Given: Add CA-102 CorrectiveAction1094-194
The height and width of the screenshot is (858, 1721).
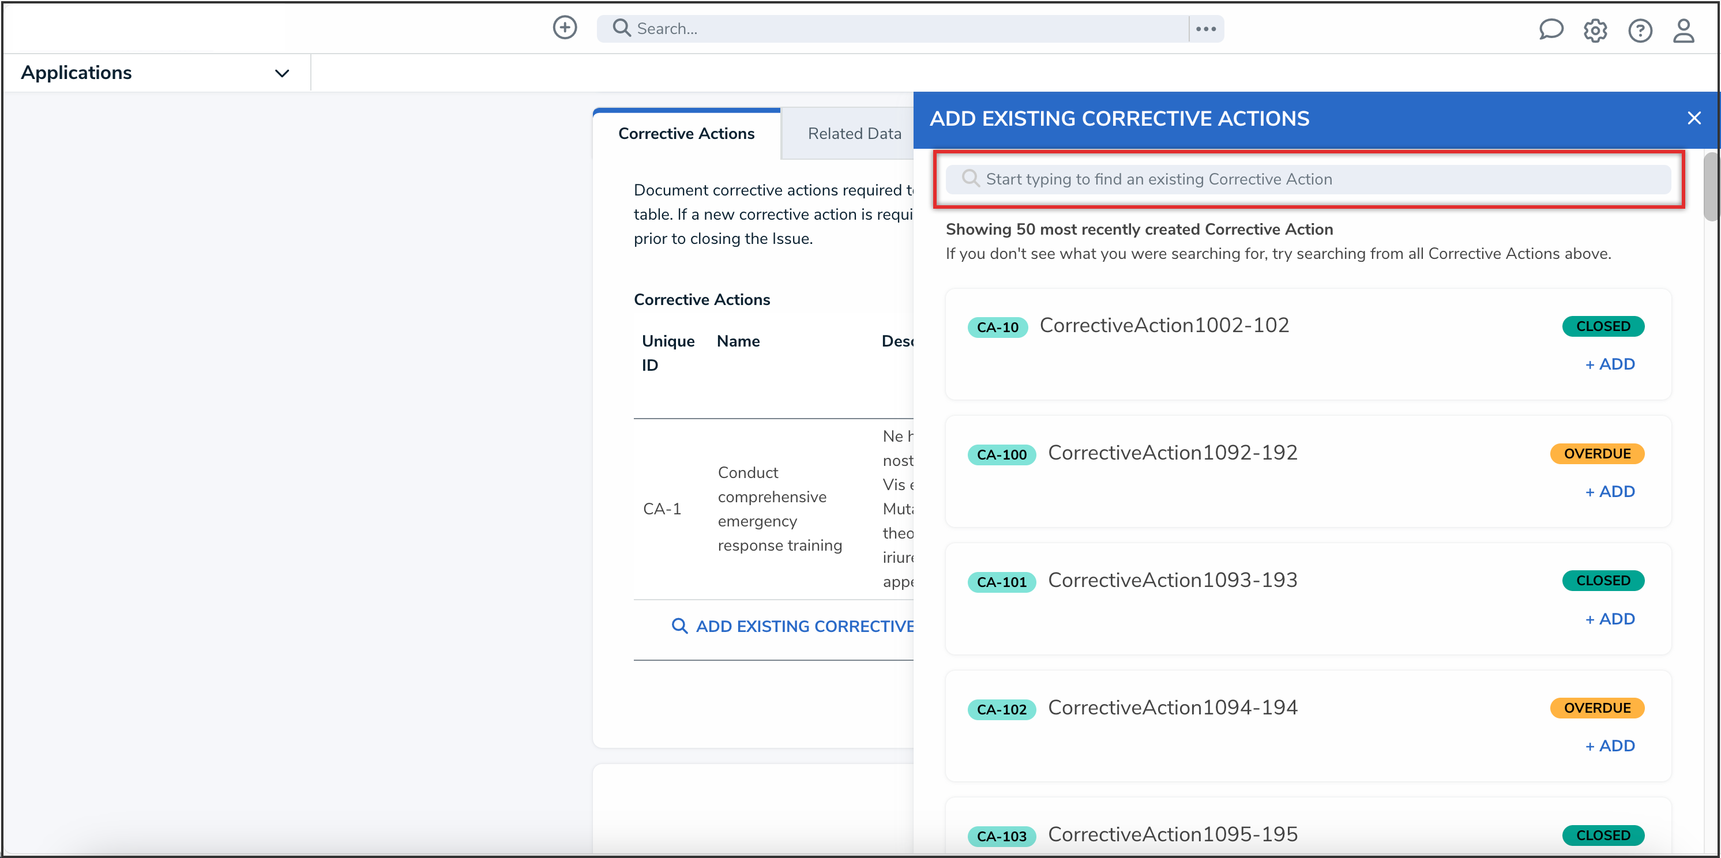Looking at the screenshot, I should 1610,746.
